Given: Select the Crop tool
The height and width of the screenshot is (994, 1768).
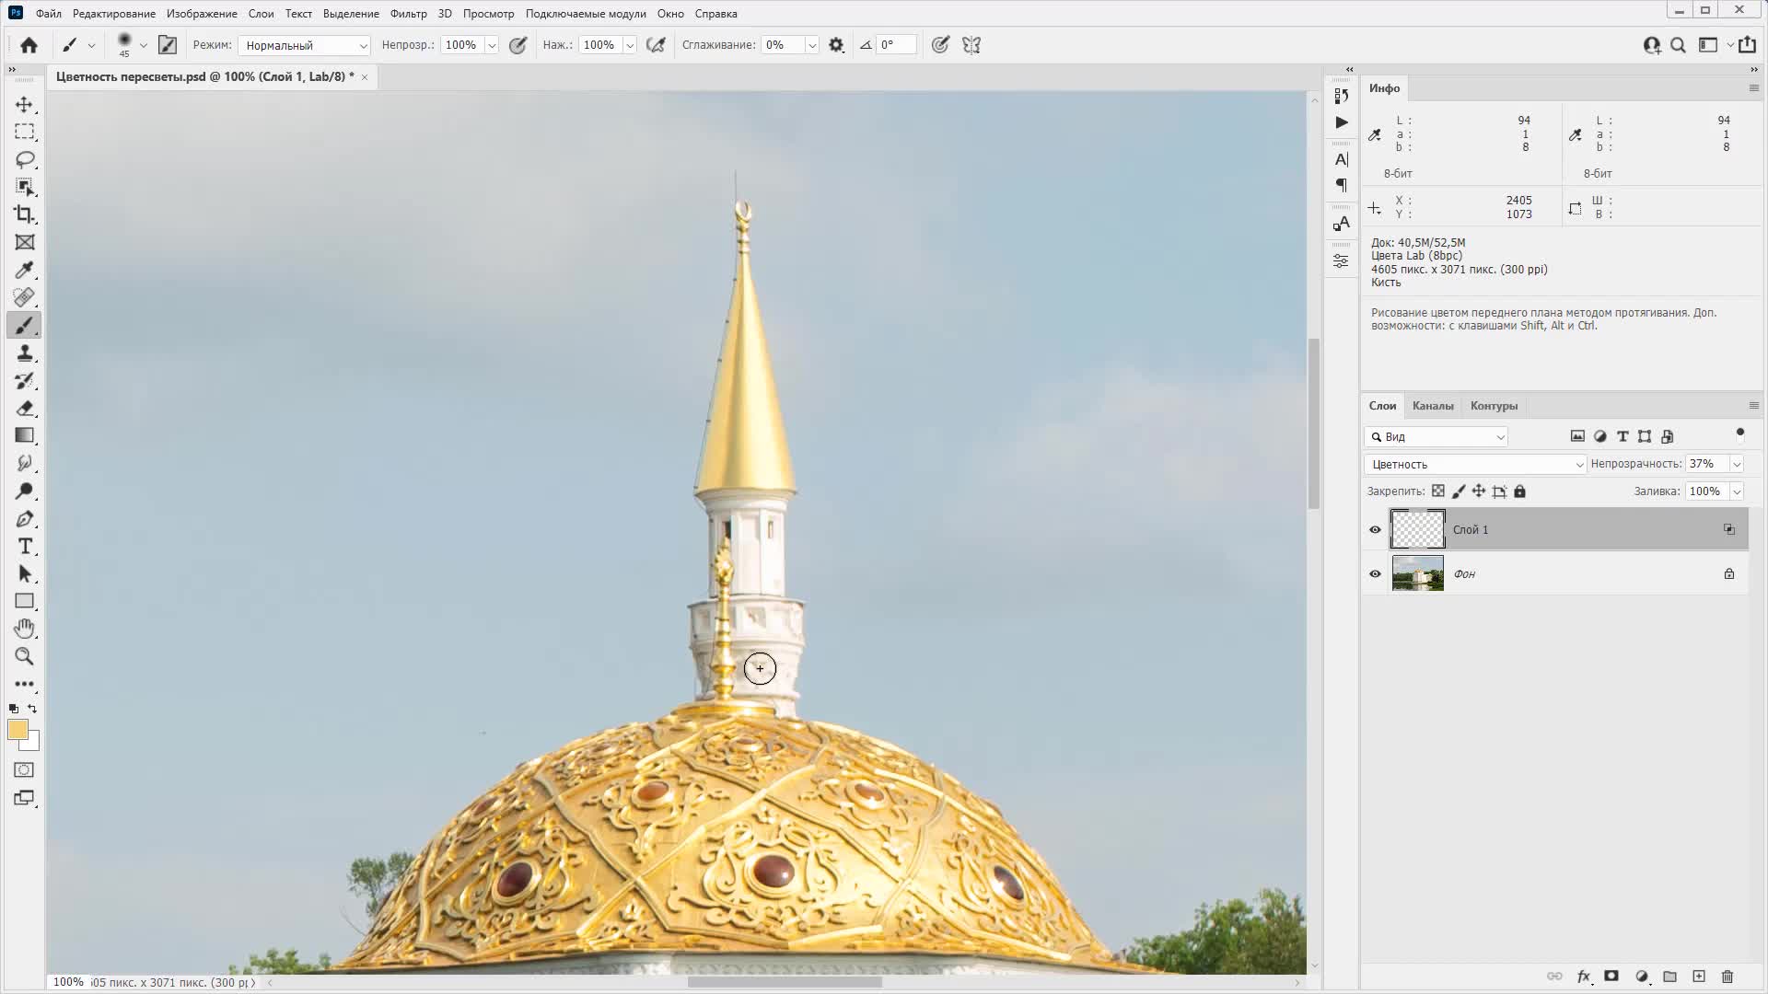Looking at the screenshot, I should 25,214.
